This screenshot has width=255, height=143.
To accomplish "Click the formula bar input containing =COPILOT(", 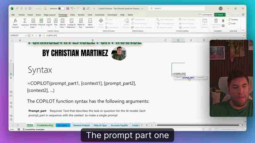I will point(144,35).
